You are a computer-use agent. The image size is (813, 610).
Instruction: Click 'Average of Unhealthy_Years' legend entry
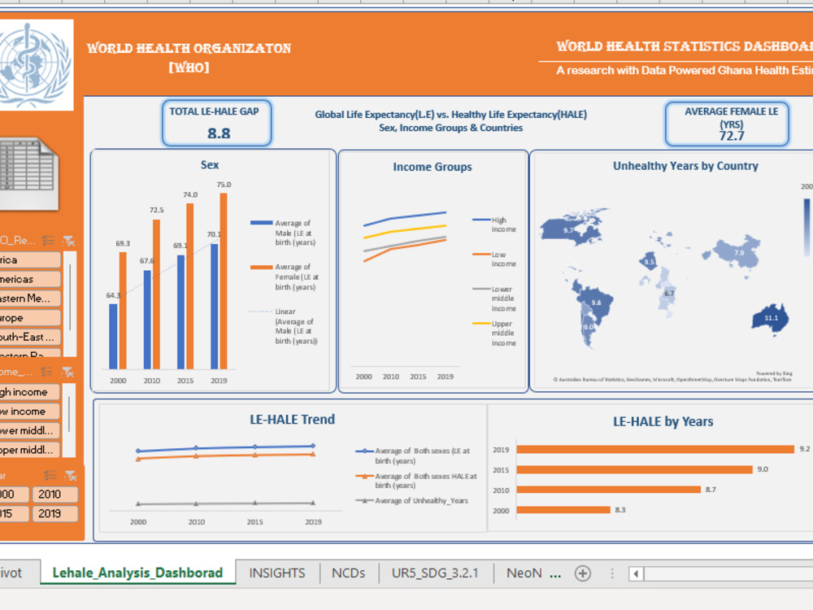click(x=411, y=500)
